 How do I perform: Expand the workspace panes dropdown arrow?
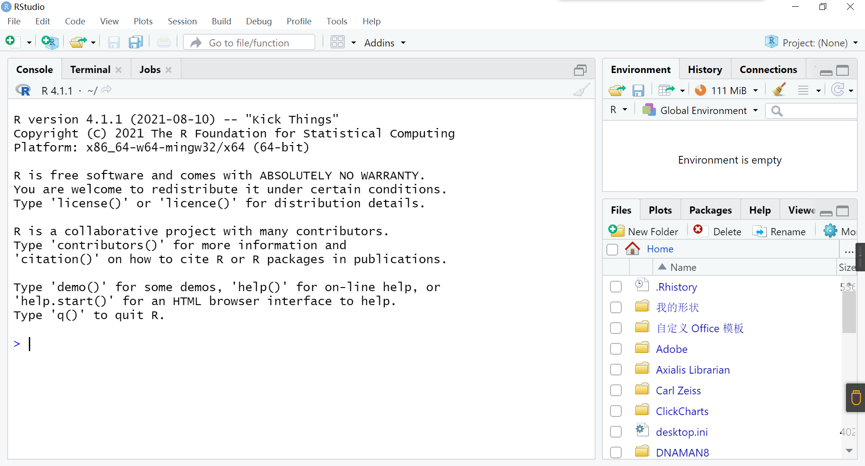(x=354, y=43)
